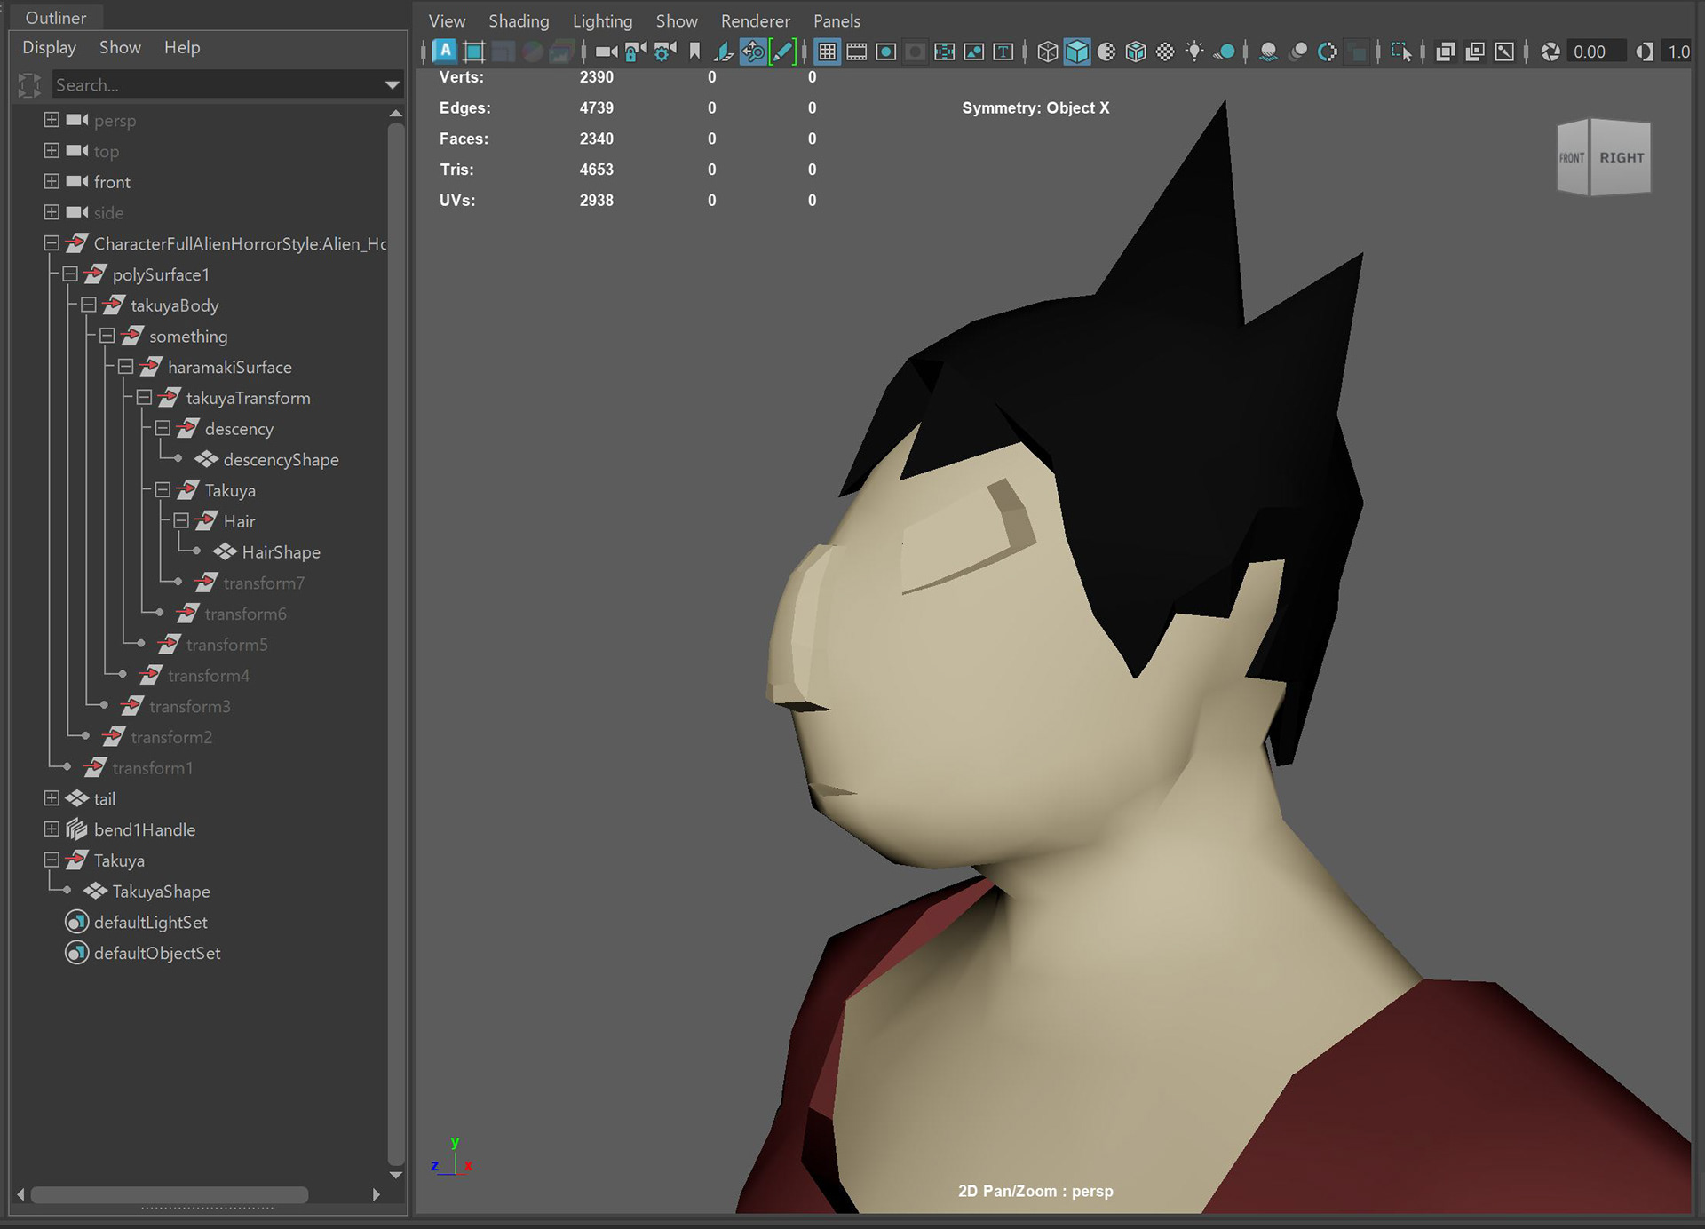Open the Outliner Display menu
This screenshot has height=1229, width=1705.
pyautogui.click(x=49, y=47)
